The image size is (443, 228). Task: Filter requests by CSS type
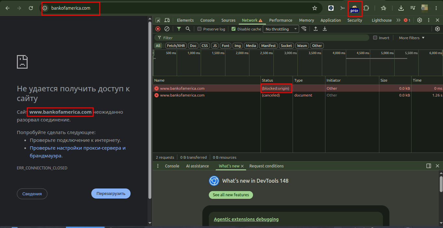tap(205, 46)
